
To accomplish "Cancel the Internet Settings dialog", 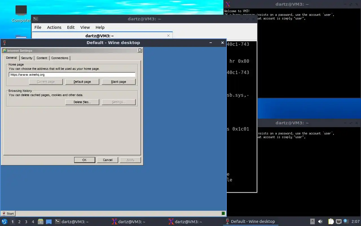I will click(107, 160).
